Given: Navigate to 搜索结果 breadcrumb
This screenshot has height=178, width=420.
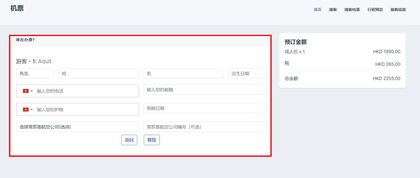Looking at the screenshot, I should pos(352,10).
